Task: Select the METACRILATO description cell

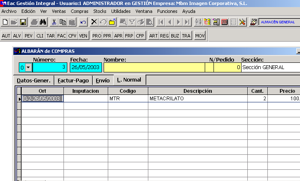Action: [197, 99]
